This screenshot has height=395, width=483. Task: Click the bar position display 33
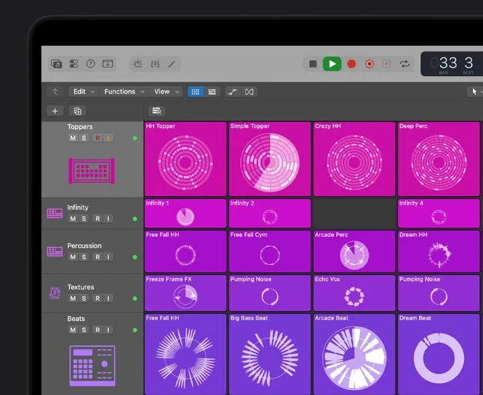(x=448, y=63)
